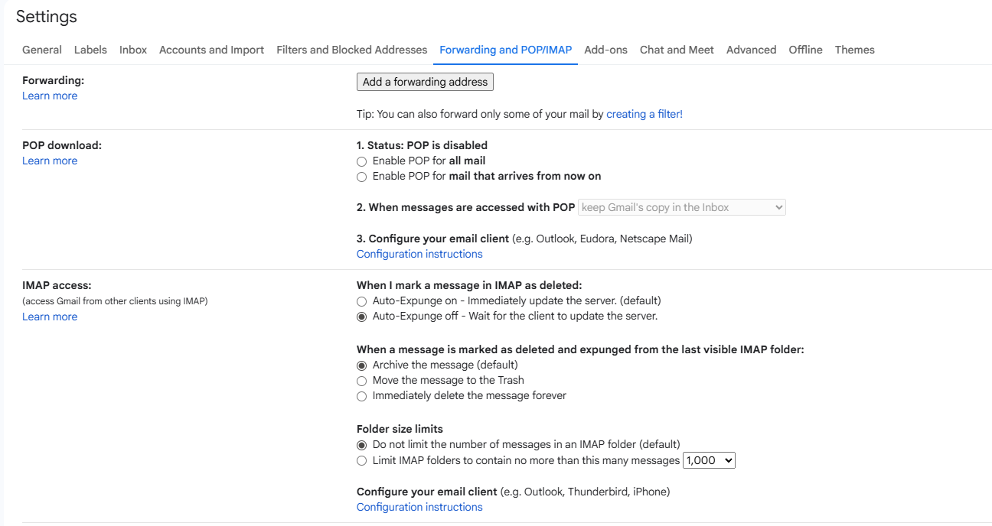
Task: Go to the Accounts and Import tab
Action: click(211, 50)
